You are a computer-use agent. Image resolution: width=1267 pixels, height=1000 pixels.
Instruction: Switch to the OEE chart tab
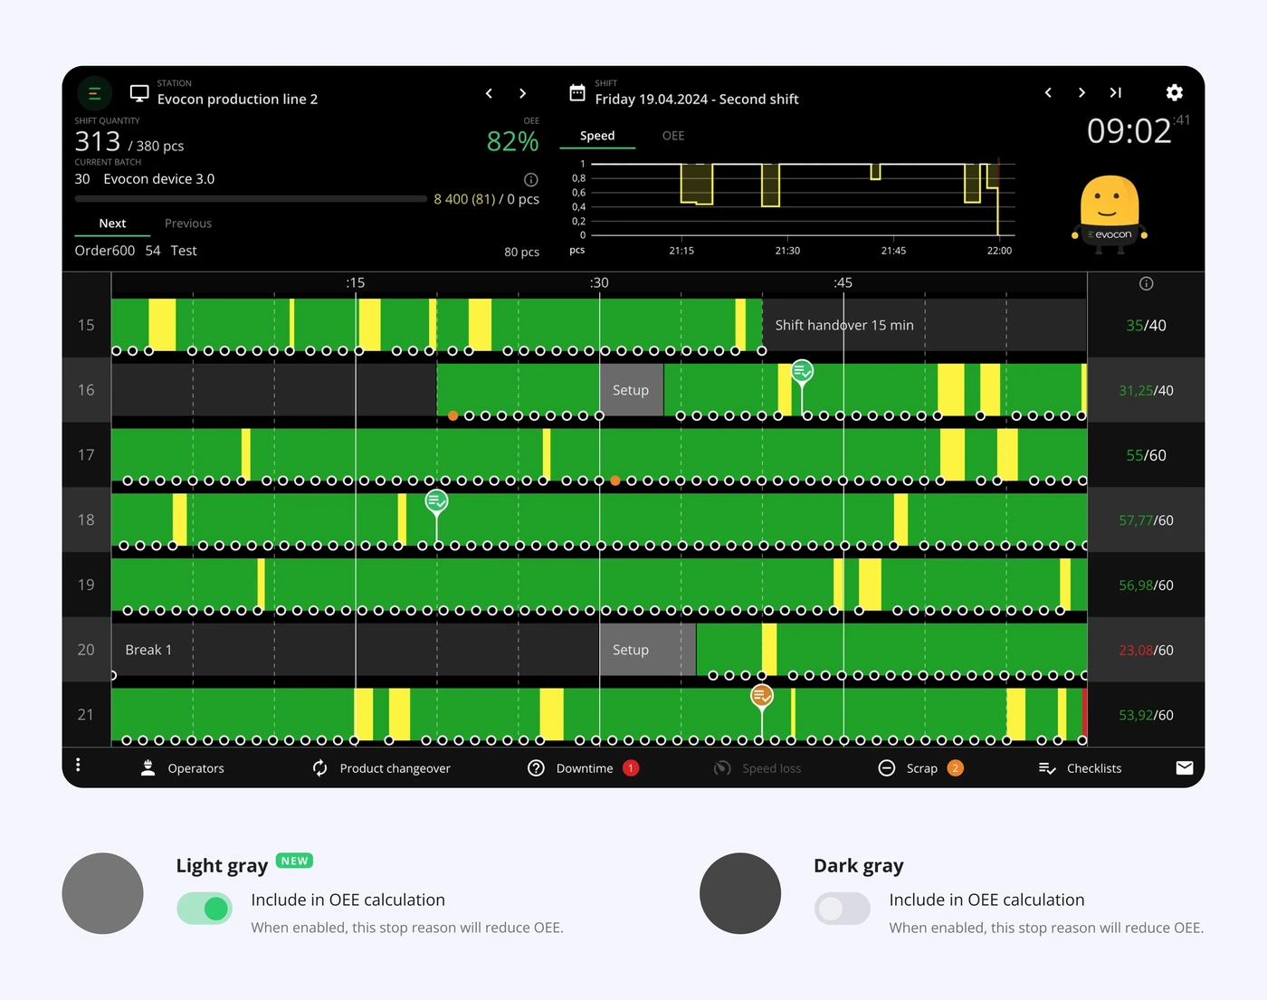673,136
